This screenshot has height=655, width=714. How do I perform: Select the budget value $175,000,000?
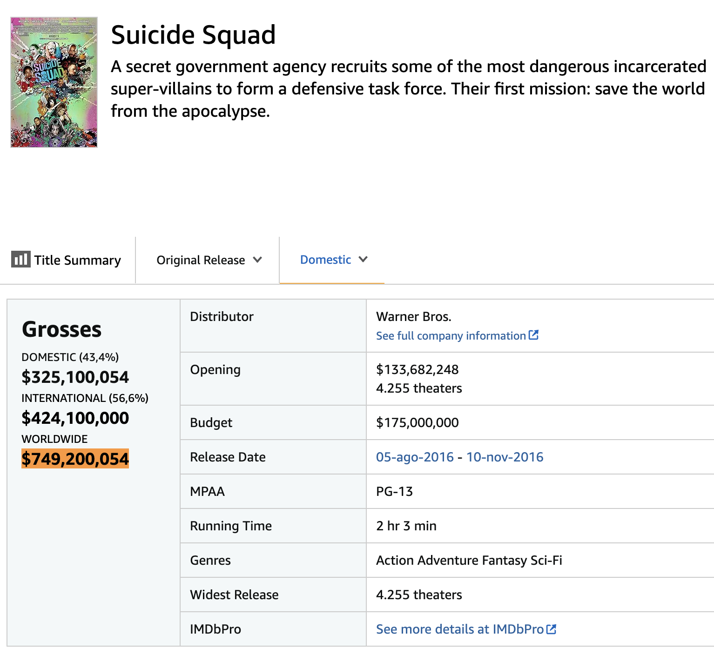click(x=418, y=423)
